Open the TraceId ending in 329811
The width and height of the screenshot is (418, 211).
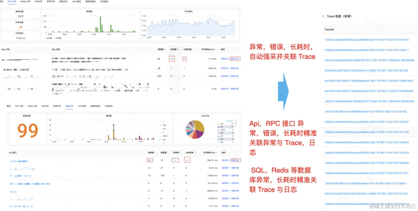(x=367, y=50)
